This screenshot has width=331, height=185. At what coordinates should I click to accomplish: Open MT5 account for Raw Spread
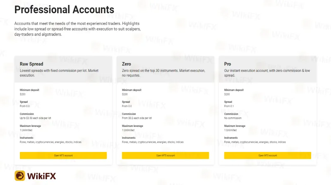click(x=63, y=156)
